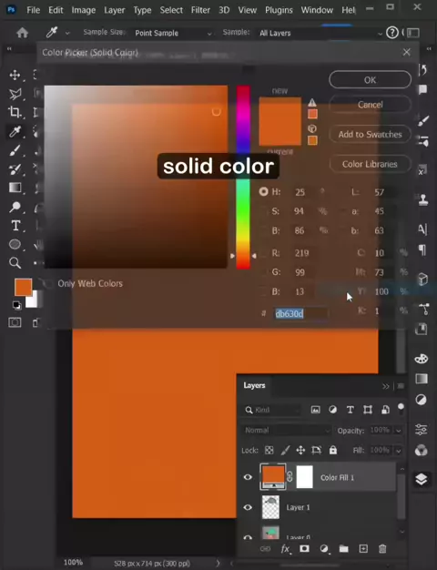The height and width of the screenshot is (570, 437).
Task: Expand the Sample All Layers dropdown
Action: (320, 33)
